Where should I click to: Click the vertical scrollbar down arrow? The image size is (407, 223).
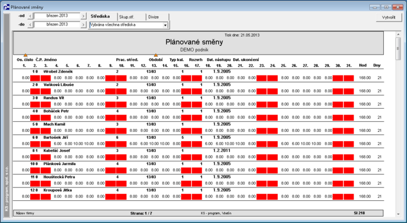pyautogui.click(x=398, y=214)
